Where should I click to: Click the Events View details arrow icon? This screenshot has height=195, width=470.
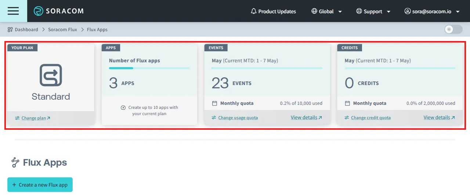(x=320, y=118)
